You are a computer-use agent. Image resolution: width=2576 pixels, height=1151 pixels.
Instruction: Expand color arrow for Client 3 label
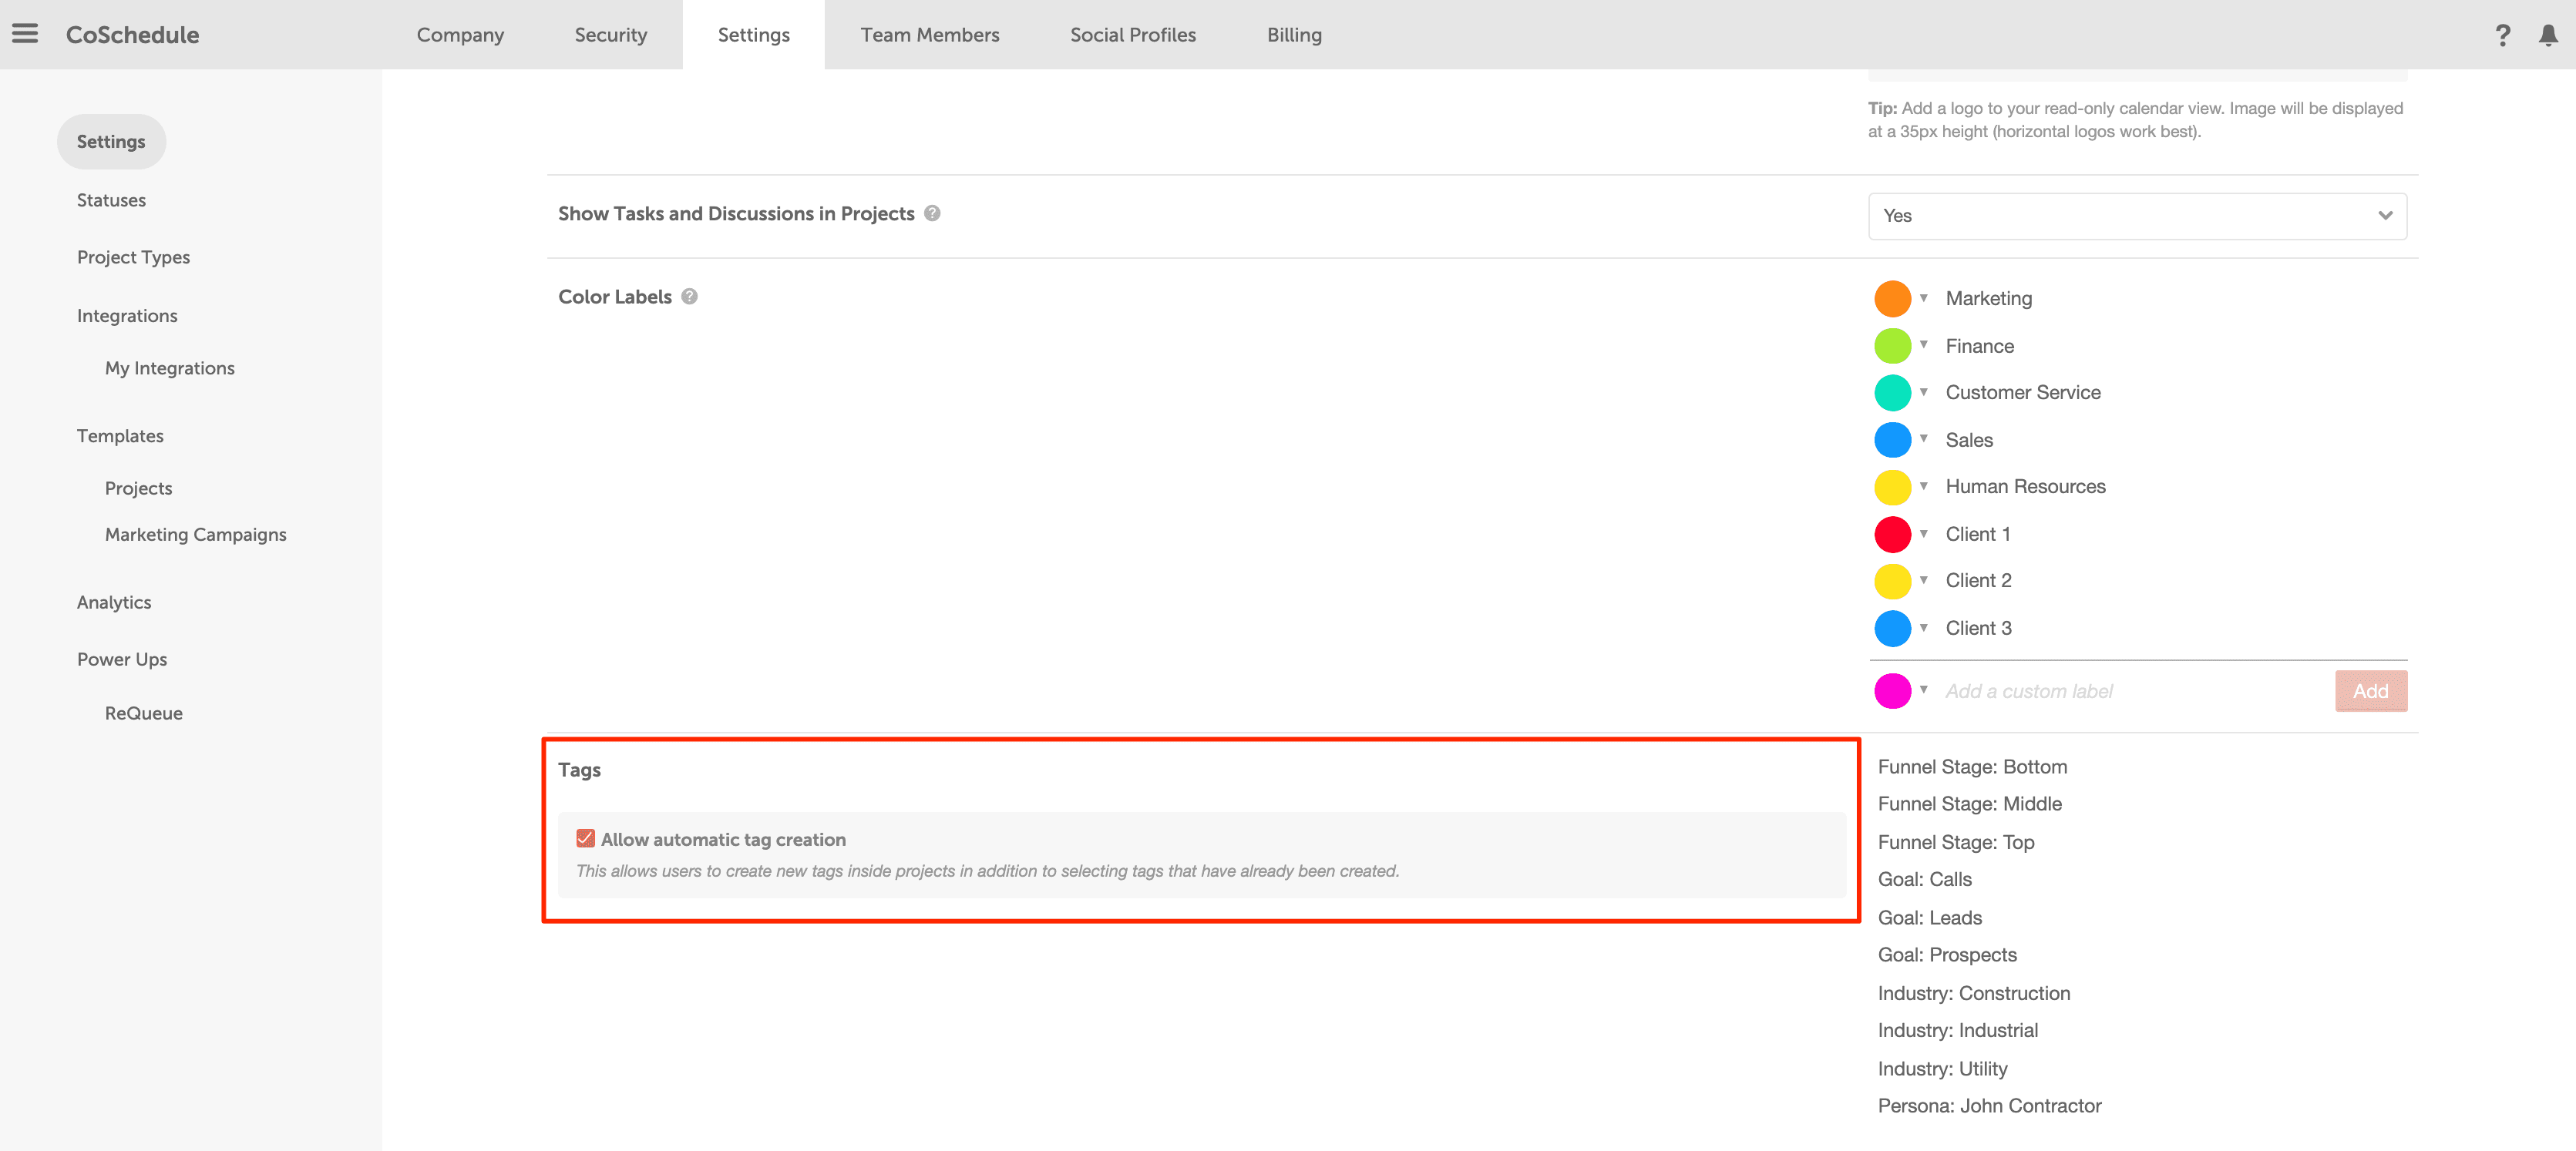click(1923, 627)
